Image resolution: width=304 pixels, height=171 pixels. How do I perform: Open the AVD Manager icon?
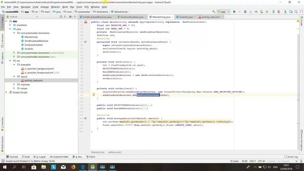click(279, 12)
